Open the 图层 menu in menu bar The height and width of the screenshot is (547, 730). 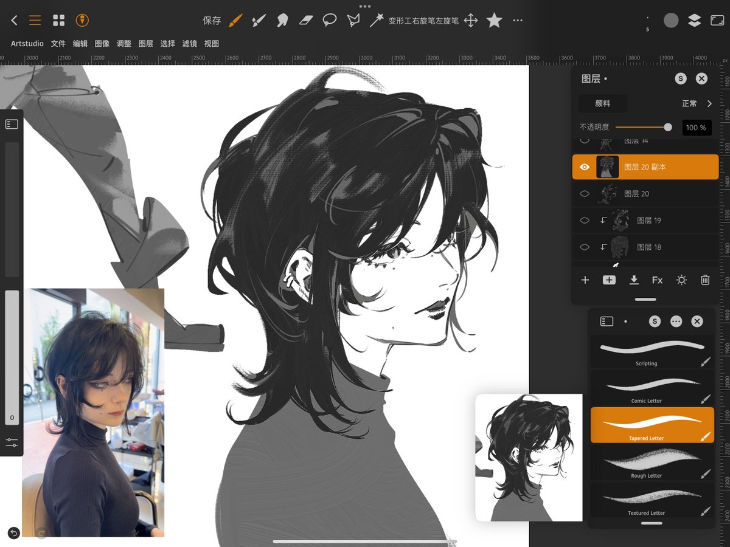pos(146,44)
